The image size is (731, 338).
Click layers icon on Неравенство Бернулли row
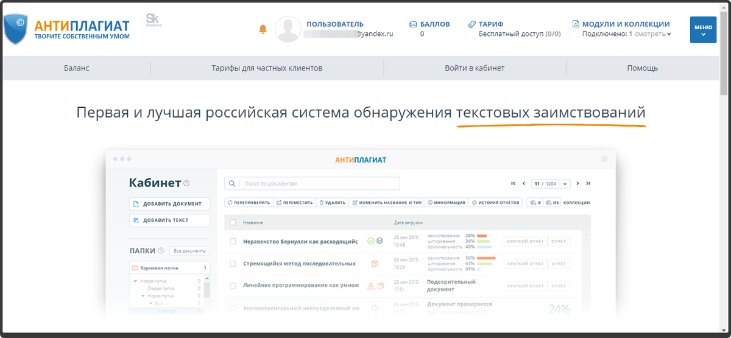[x=380, y=241]
